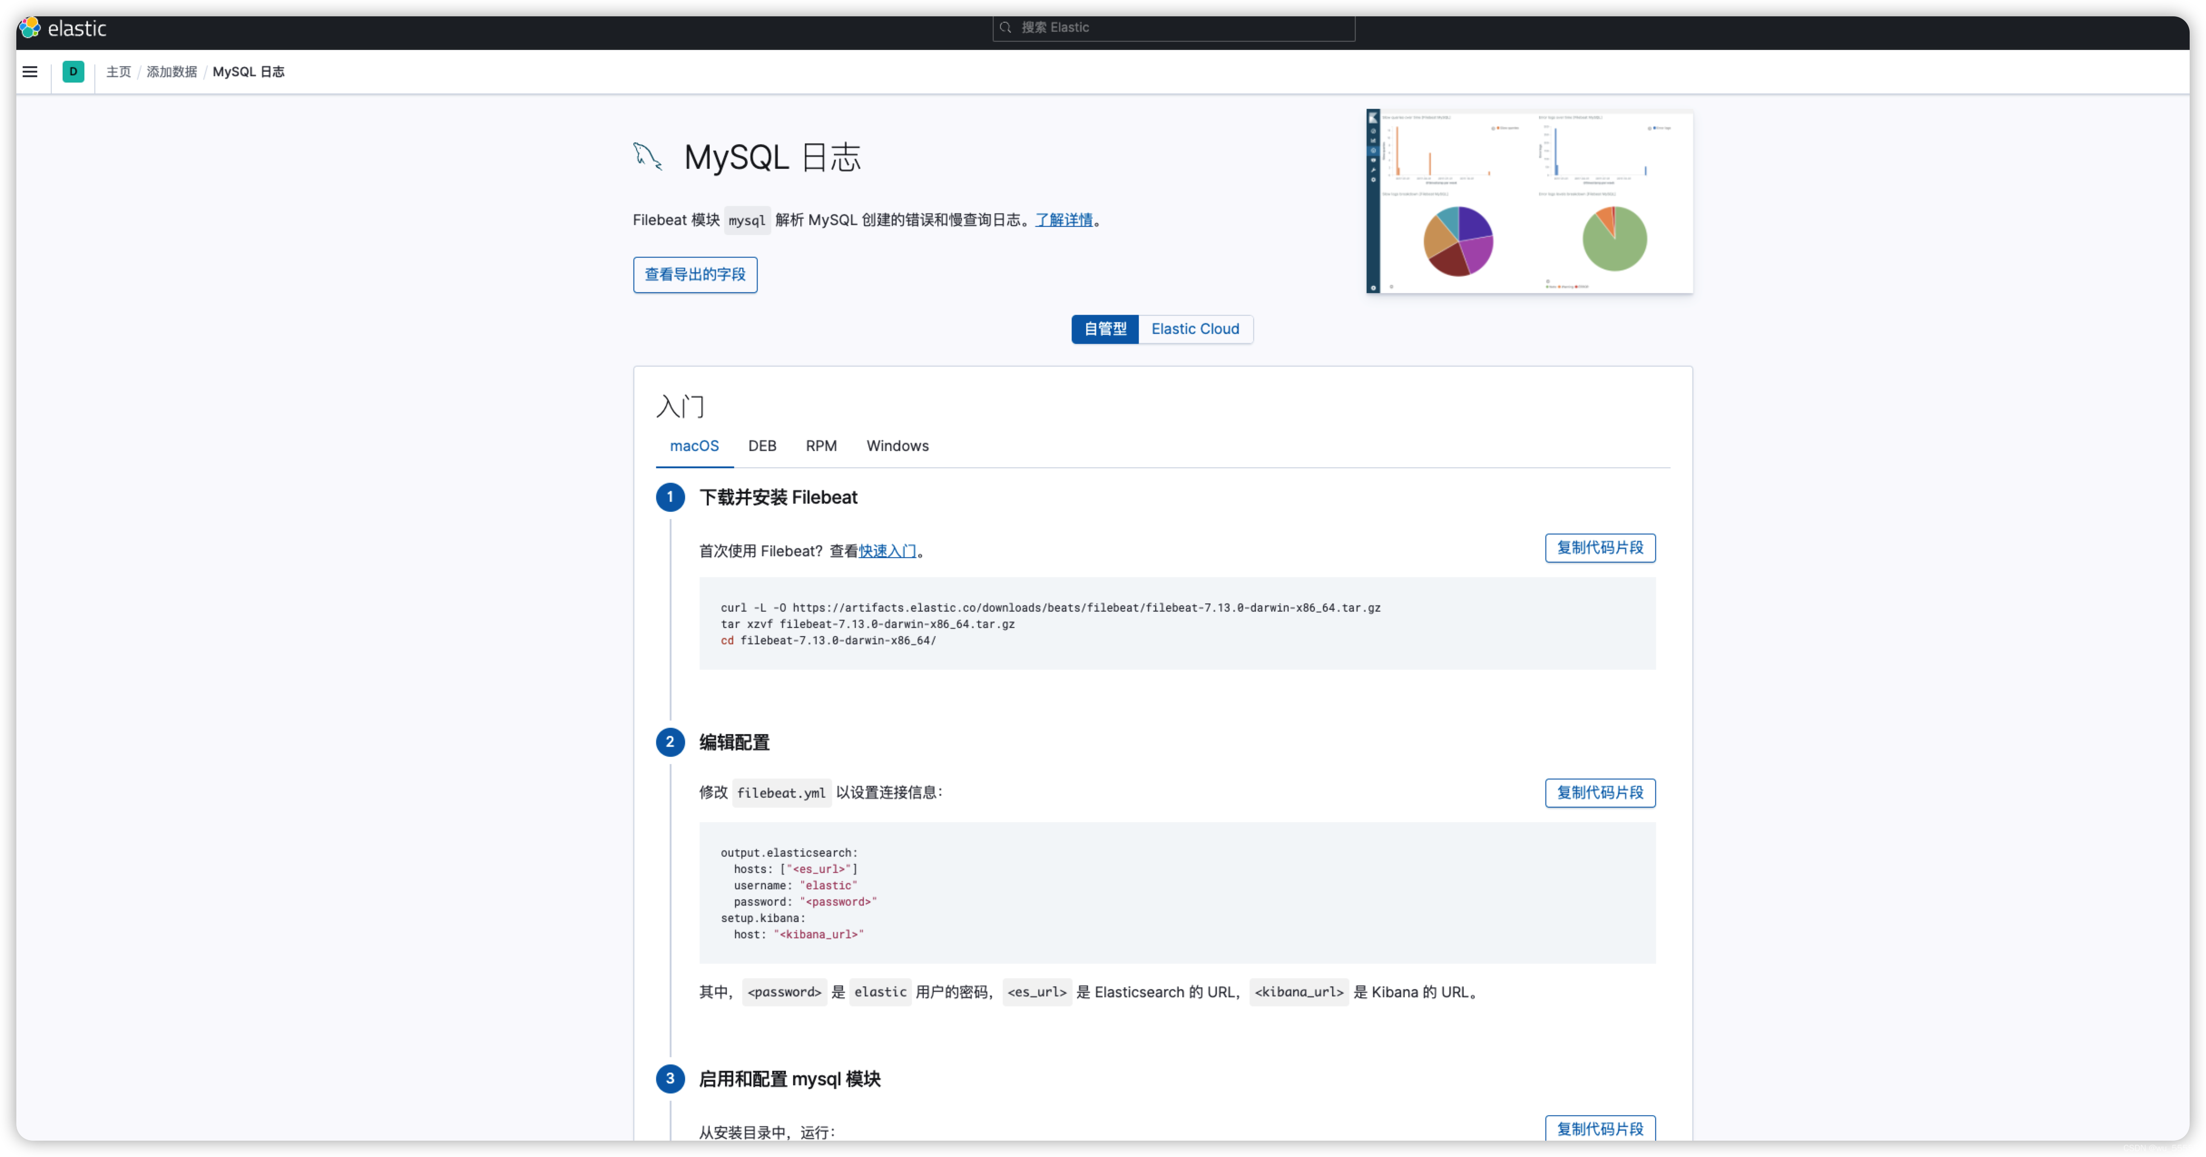Screen dimensions: 2206x1157
Task: Open the Windows instructions tab
Action: pos(897,446)
